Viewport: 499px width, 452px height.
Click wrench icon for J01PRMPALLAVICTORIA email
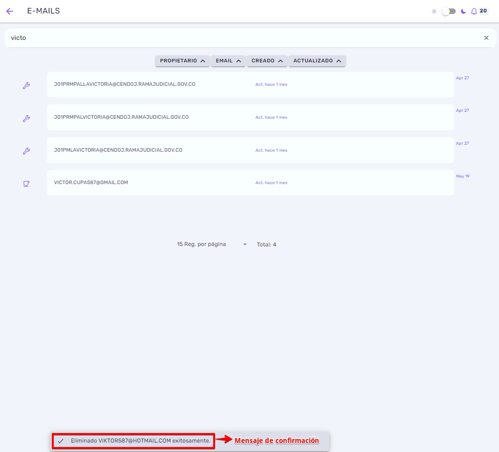click(26, 85)
